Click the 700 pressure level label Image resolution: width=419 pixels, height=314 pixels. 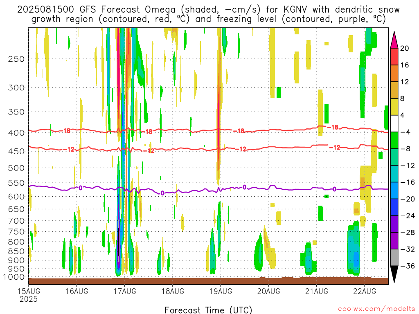(16, 221)
